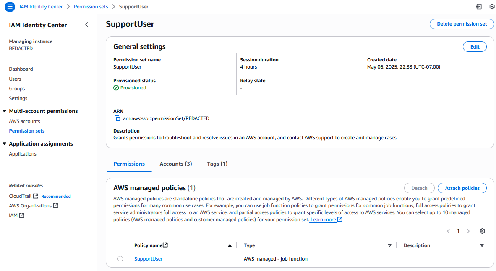
Task: Click the clock icon in top bar
Action: coord(492,6)
